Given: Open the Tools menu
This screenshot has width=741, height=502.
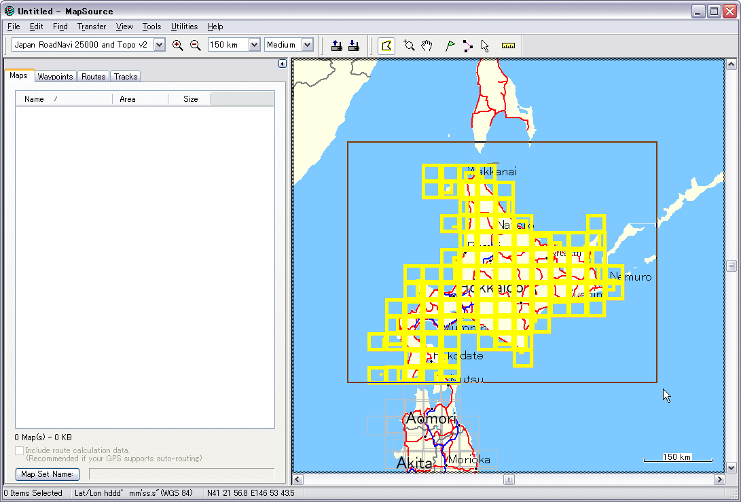Looking at the screenshot, I should point(151,26).
